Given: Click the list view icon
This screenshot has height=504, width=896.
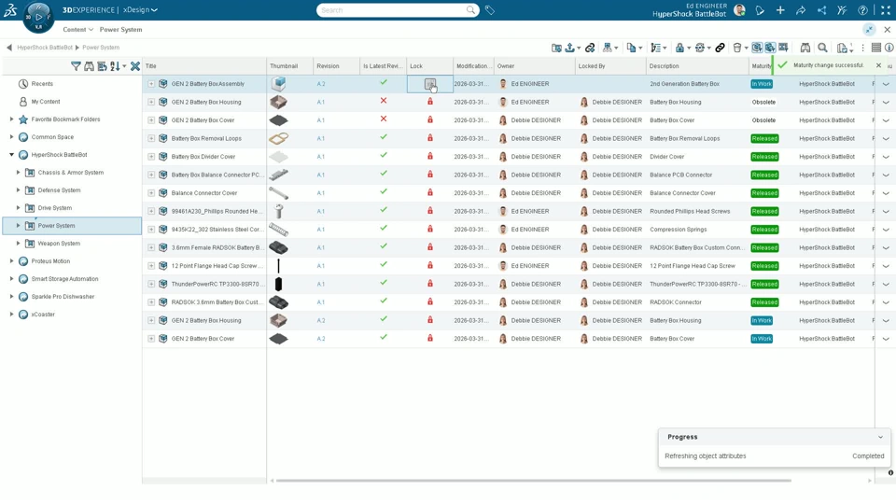Looking at the screenshot, I should tap(876, 48).
